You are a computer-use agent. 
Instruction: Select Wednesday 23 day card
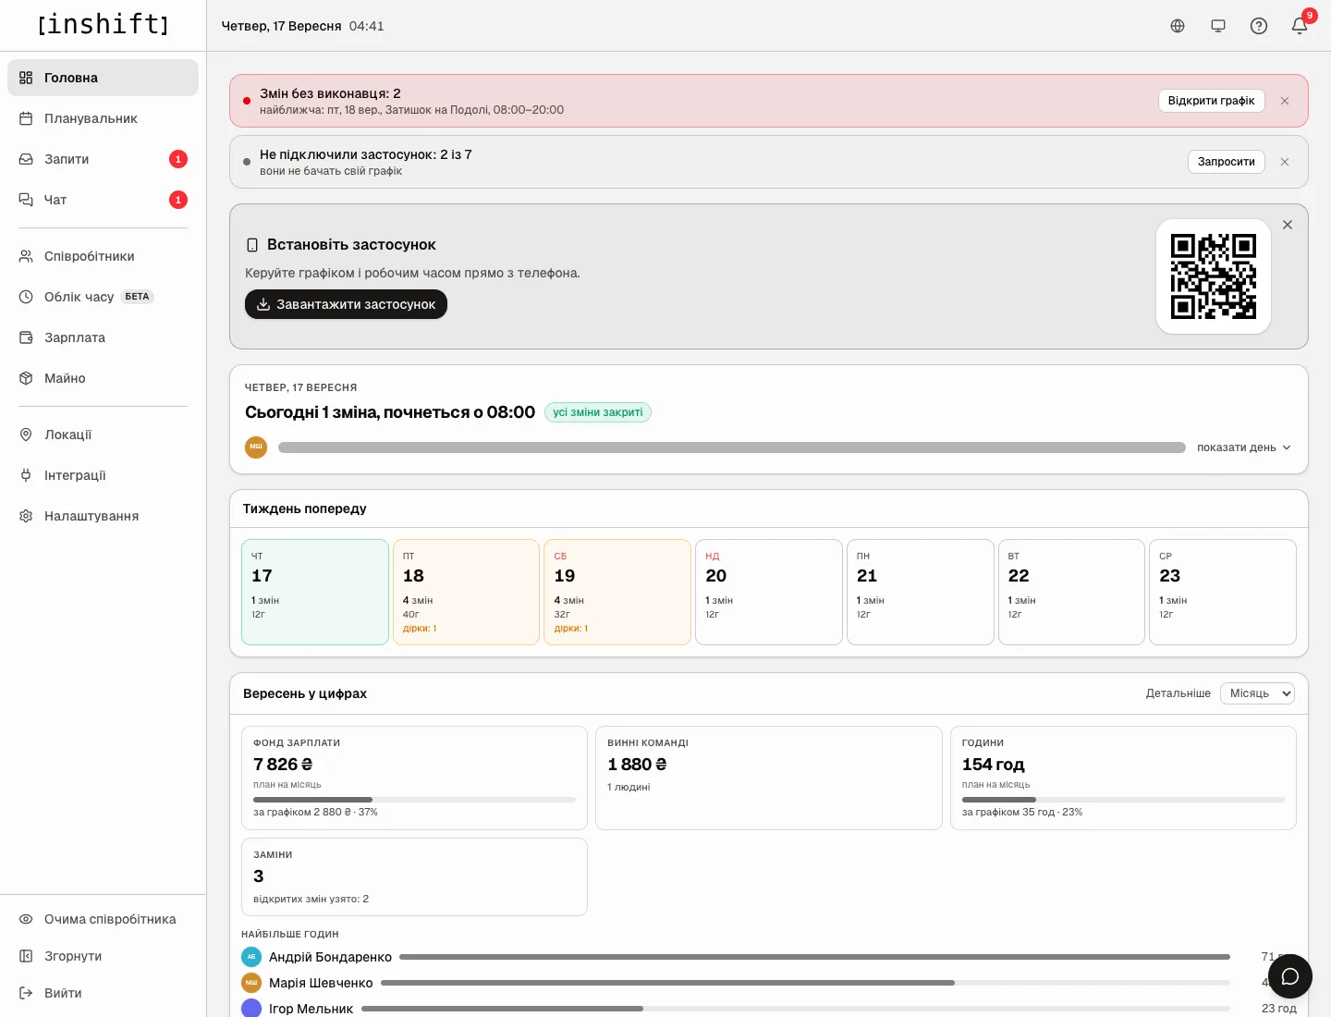point(1223,592)
